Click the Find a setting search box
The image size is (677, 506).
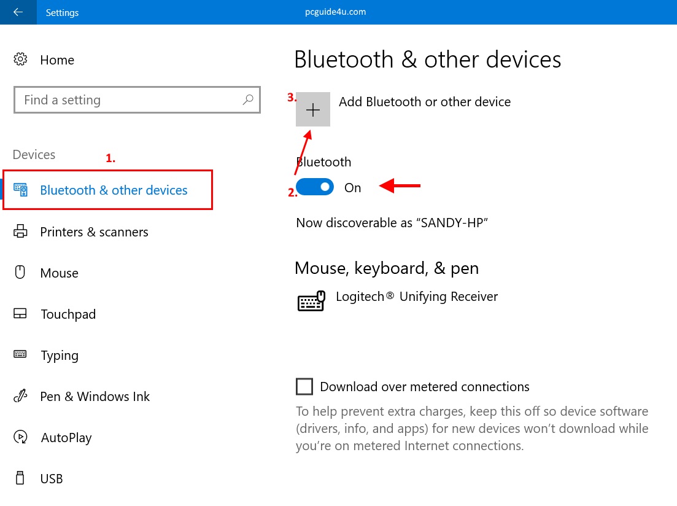(129, 100)
